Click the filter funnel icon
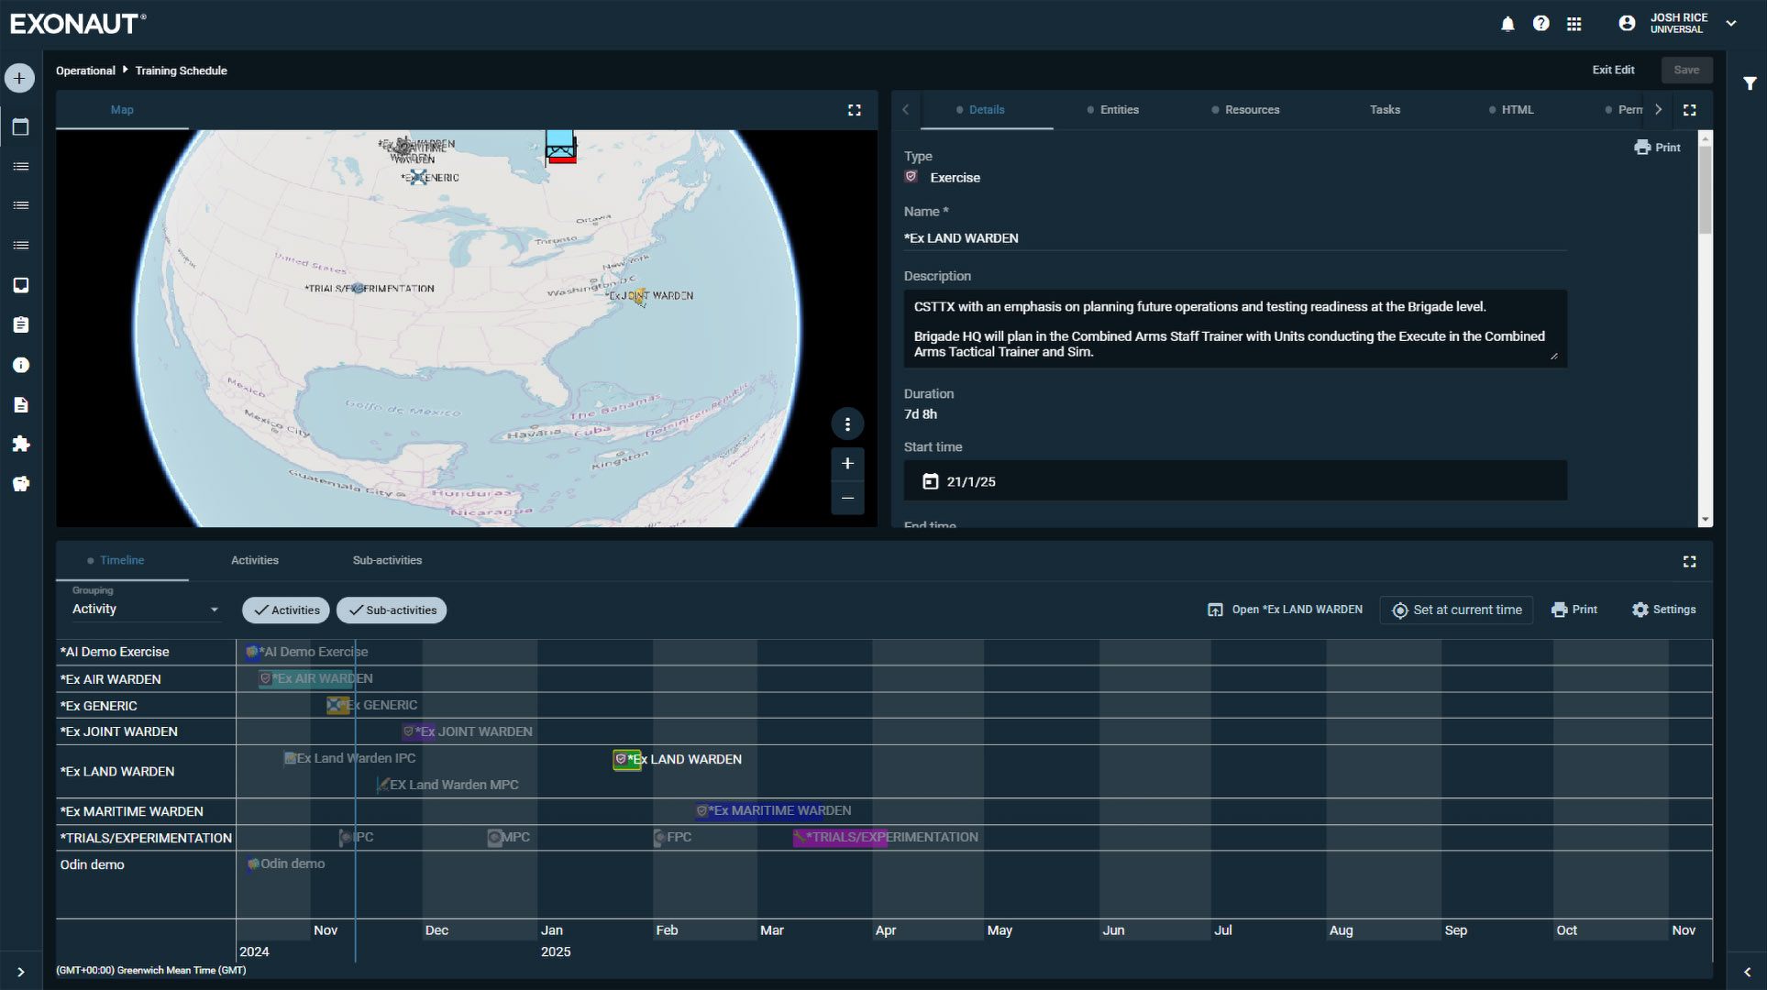1767x990 pixels. click(x=1750, y=83)
